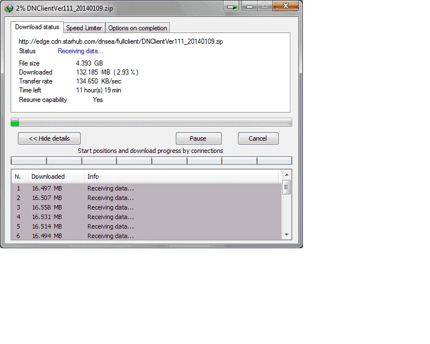Click the IDM globe icon in title bar

[9, 8]
